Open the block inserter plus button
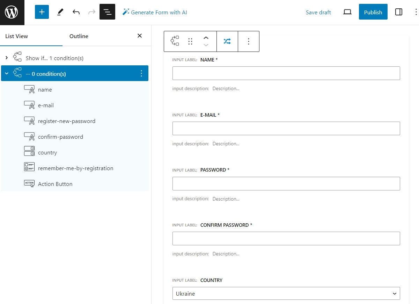The height and width of the screenshot is (304, 419). (42, 12)
